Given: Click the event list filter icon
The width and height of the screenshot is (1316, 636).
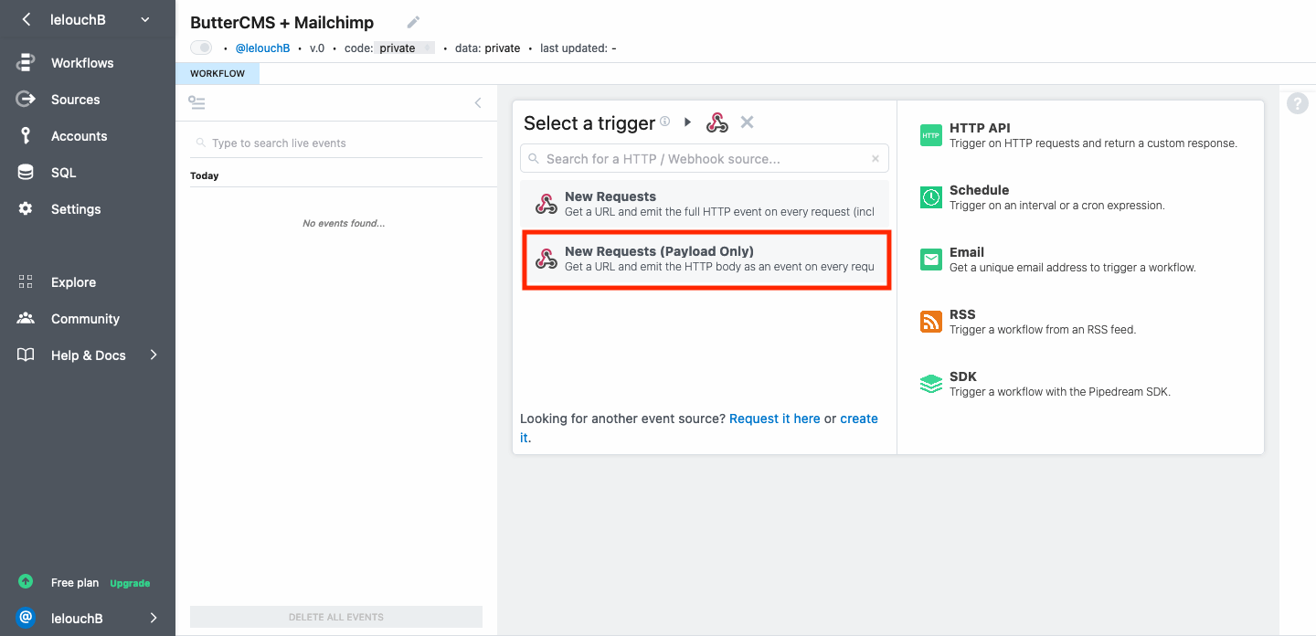Looking at the screenshot, I should pos(196,102).
